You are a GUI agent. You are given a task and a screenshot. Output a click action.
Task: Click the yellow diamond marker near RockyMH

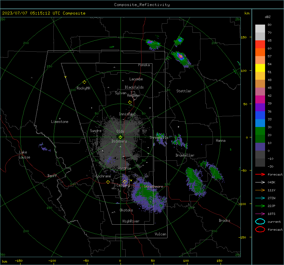84,82
